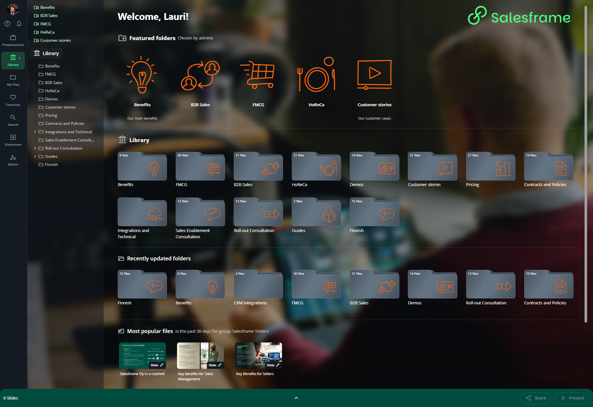Click the Share button

535,398
